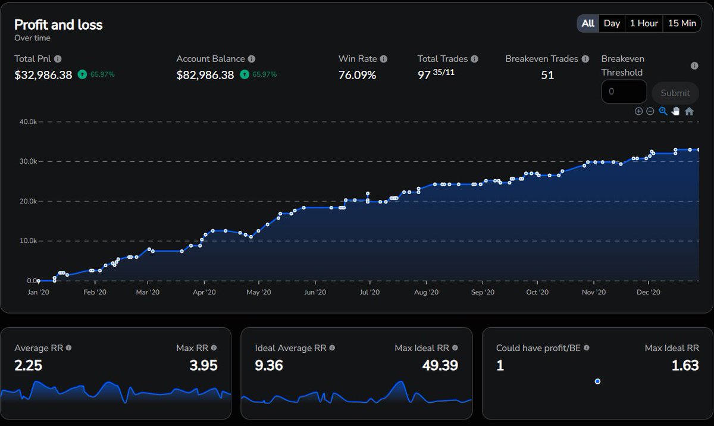Click the Average RR value 2.25
This screenshot has height=426, width=714.
click(29, 365)
